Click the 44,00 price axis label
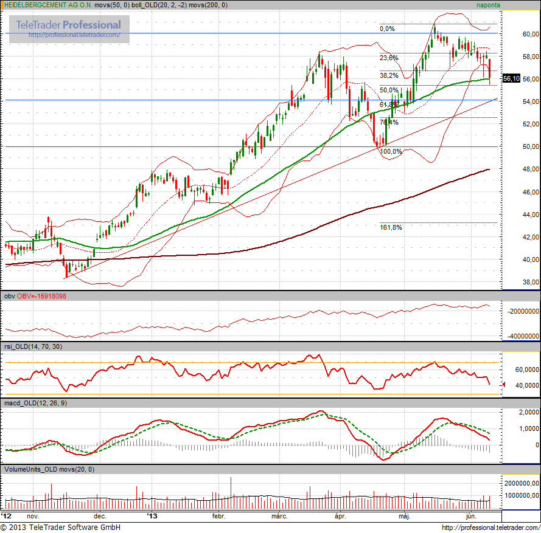 531,215
